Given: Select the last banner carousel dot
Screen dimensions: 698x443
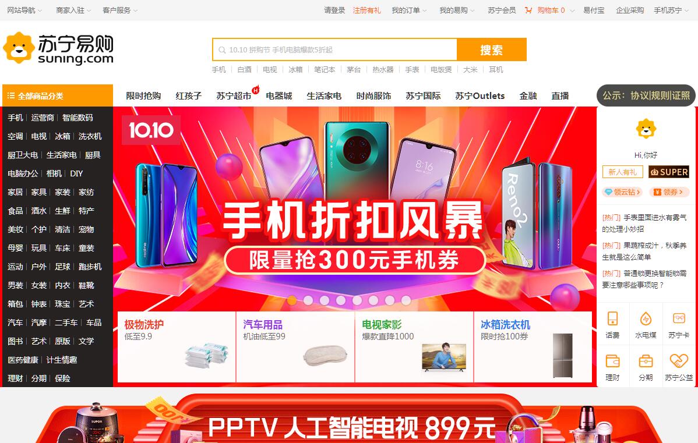Looking at the screenshot, I should (x=406, y=300).
